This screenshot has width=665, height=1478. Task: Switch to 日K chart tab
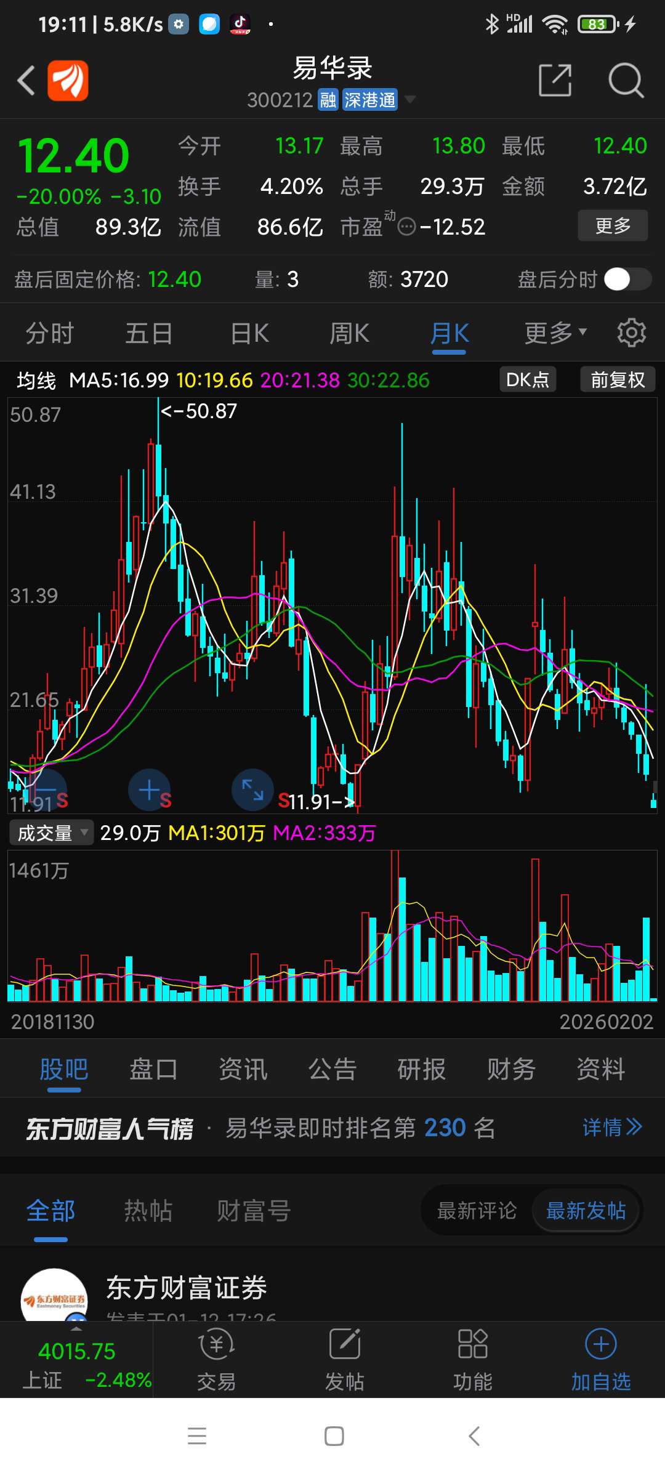(250, 333)
